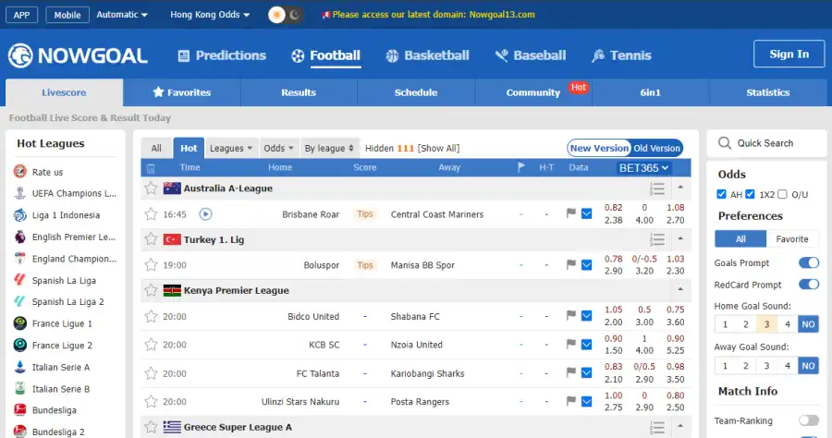Click the flag icon for Boluspor match

(571, 265)
